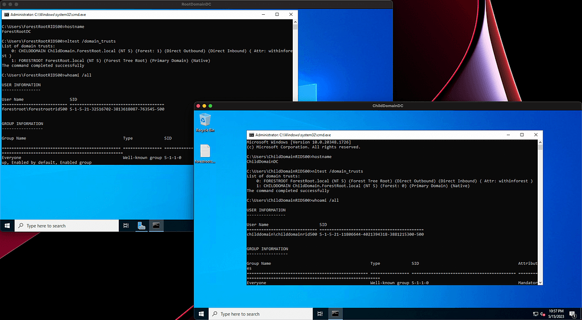Screen dimensions: 582x320
Task: Click search box in RootDomainDC taskbar
Action: tap(67, 226)
